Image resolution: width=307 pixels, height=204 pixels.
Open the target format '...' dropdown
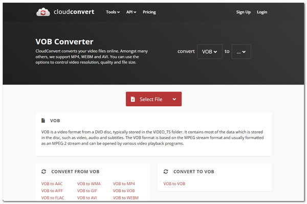241,52
